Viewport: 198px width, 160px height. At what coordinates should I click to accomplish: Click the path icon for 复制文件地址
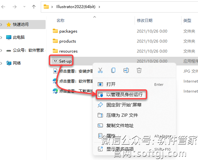point(100,125)
